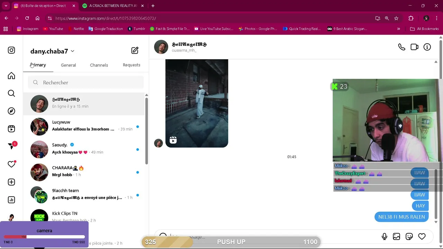The height and width of the screenshot is (249, 443).
Task: Focus the browser address bar URL
Action: (106, 18)
